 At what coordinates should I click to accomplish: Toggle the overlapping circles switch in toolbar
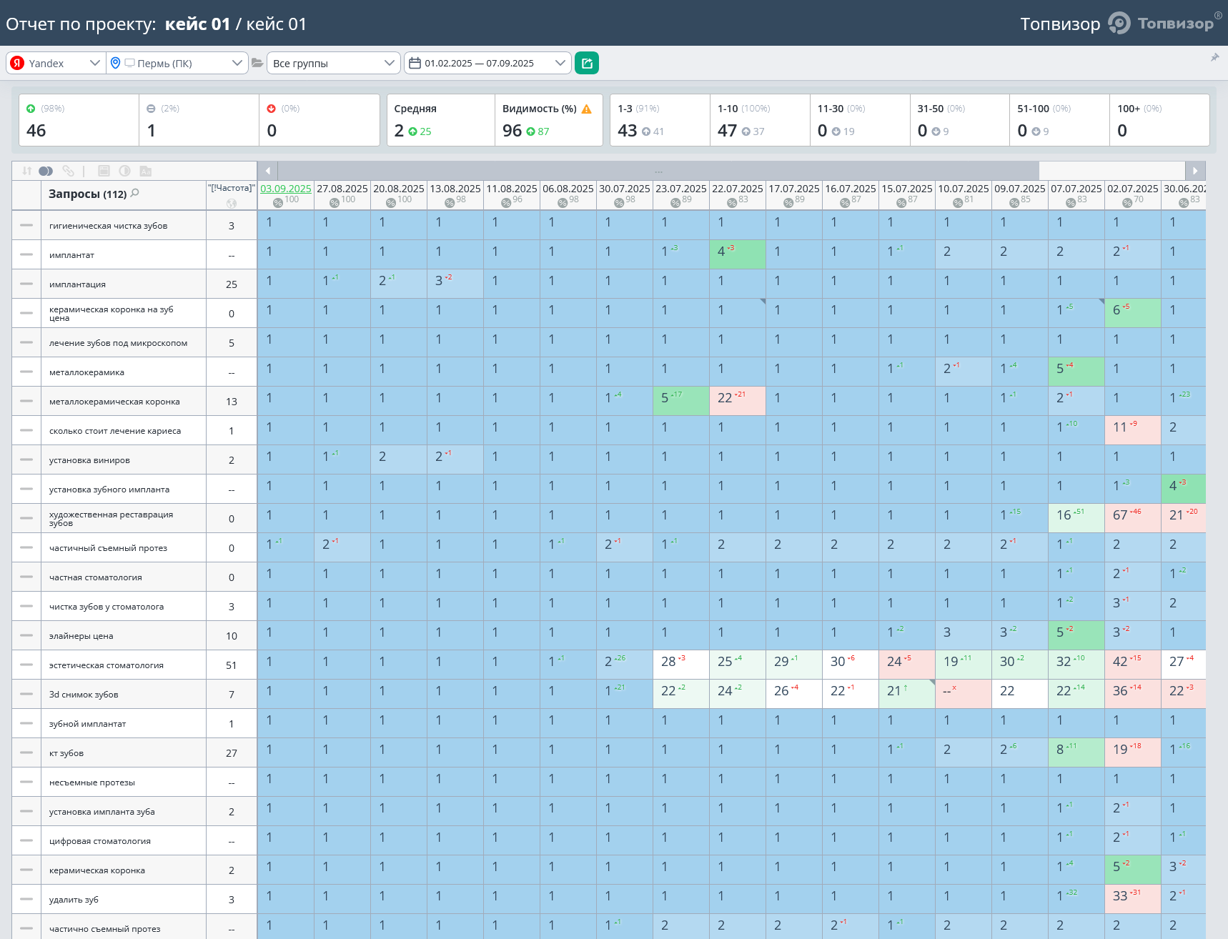click(x=46, y=171)
